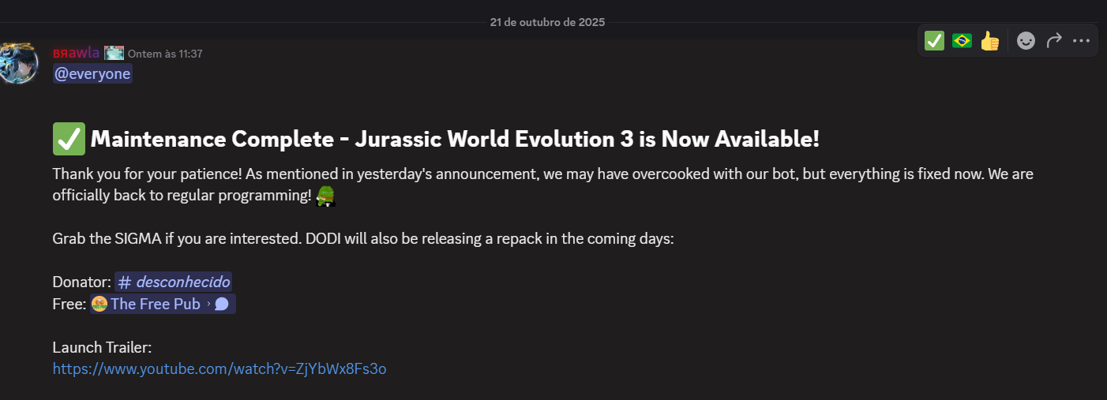Screen dimensions: 1107x400
Task: React with the Brazil flag emoji
Action: click(x=962, y=40)
